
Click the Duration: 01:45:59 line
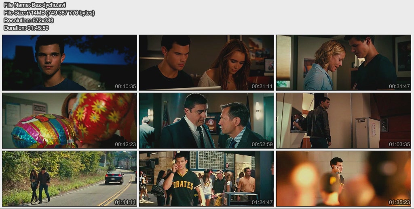pyautogui.click(x=26, y=28)
